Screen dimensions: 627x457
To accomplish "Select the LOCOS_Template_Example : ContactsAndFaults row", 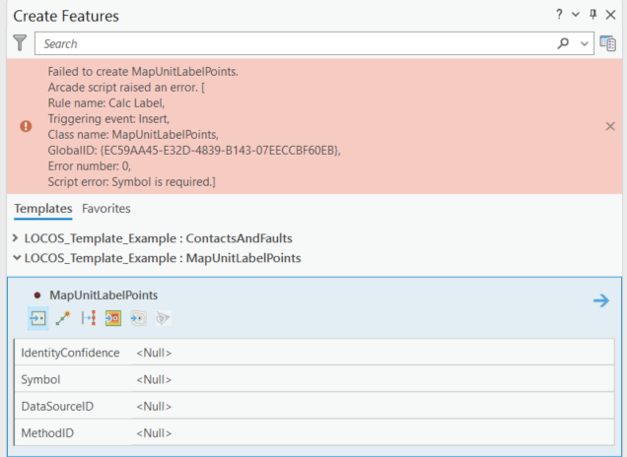I will (159, 238).
